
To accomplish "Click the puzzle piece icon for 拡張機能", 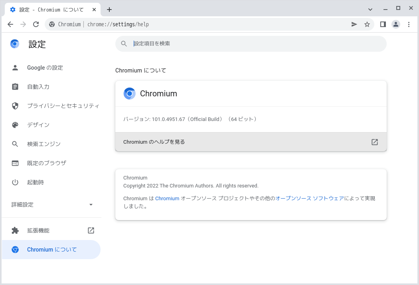I will pyautogui.click(x=15, y=230).
